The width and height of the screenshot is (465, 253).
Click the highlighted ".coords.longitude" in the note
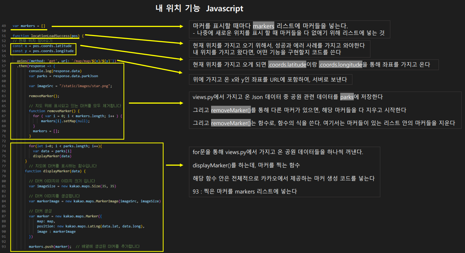point(341,65)
